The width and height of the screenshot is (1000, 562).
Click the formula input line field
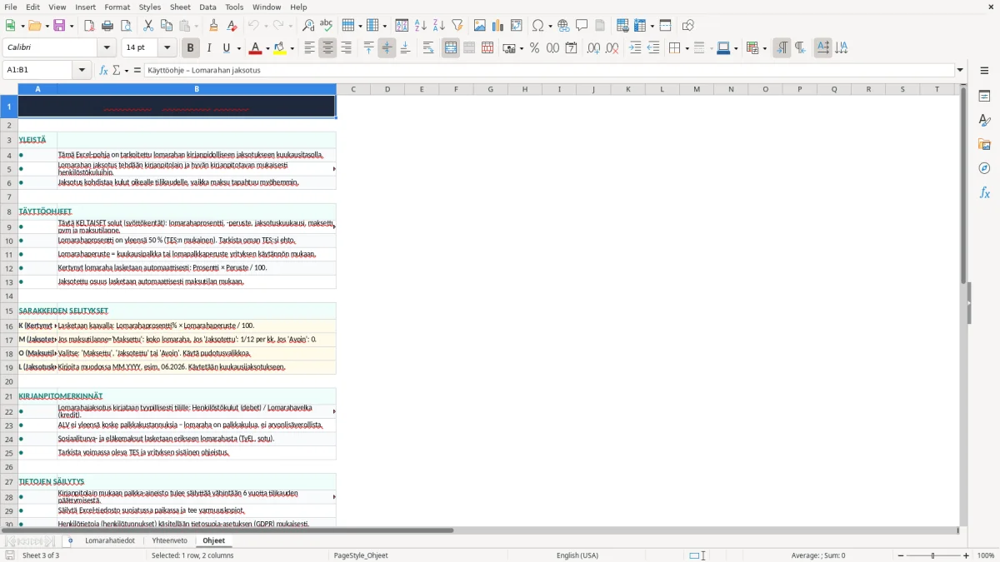549,70
